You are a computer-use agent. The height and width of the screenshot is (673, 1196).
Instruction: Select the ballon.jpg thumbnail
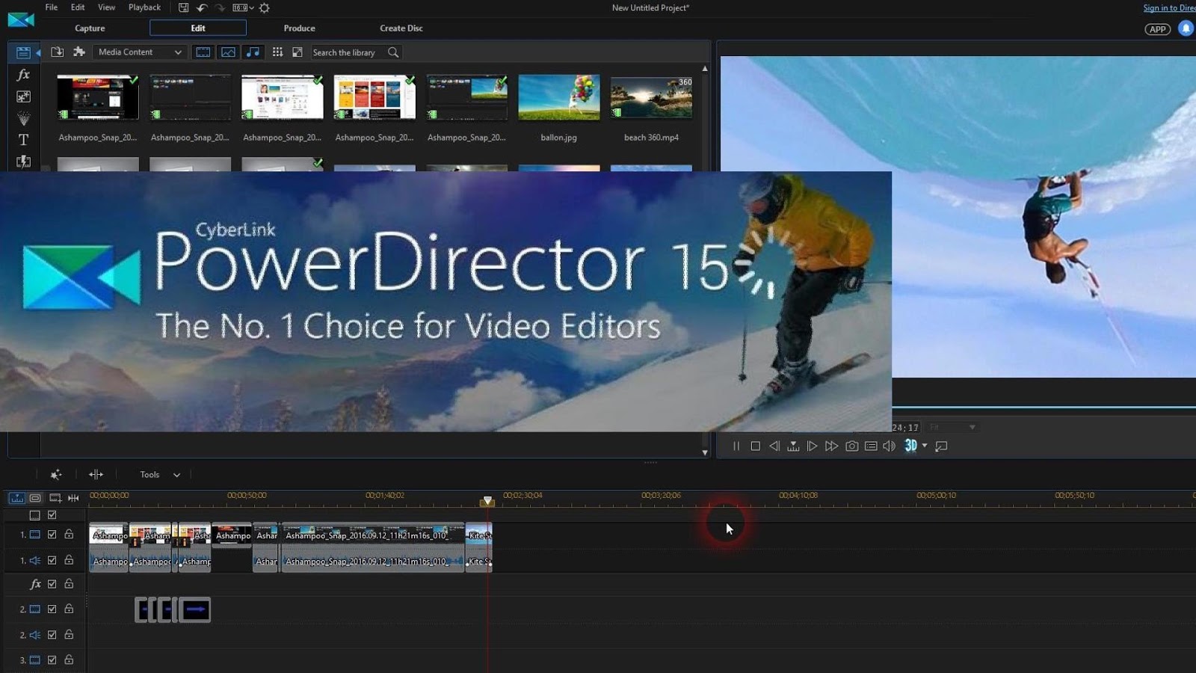[558, 96]
